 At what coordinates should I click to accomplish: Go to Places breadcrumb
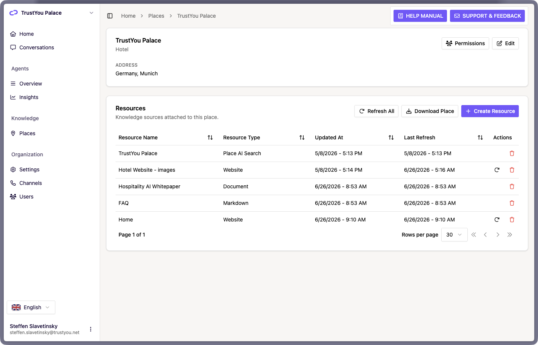click(x=156, y=16)
